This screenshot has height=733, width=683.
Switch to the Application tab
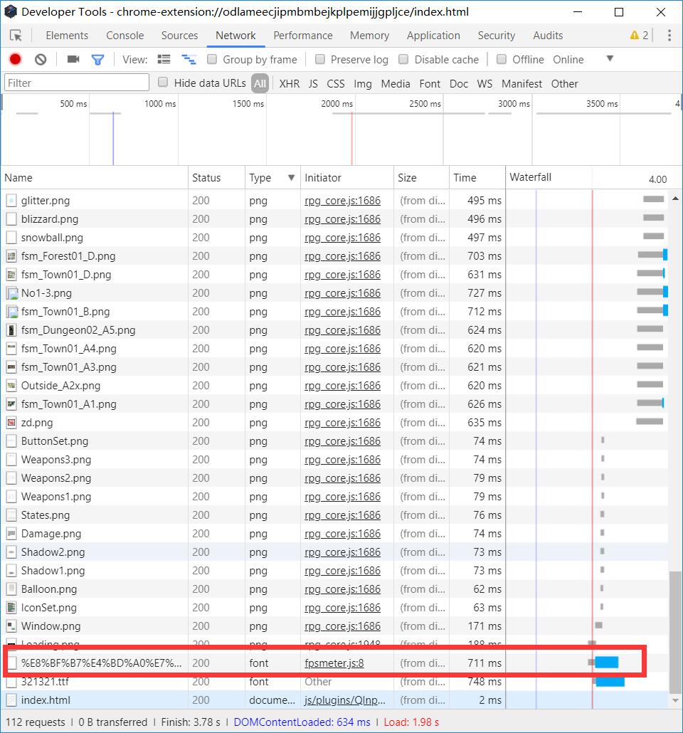tap(433, 36)
